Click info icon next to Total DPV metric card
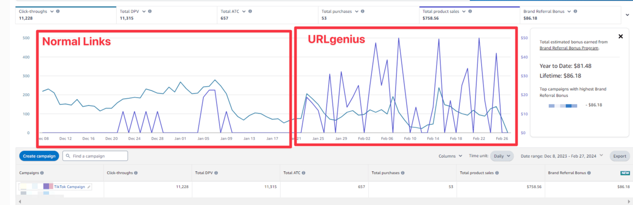Screen dimensions: 633x205 (x=149, y=11)
